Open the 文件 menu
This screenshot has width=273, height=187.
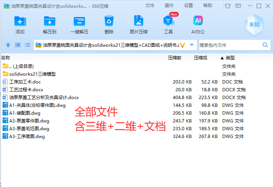[x=150, y=6]
